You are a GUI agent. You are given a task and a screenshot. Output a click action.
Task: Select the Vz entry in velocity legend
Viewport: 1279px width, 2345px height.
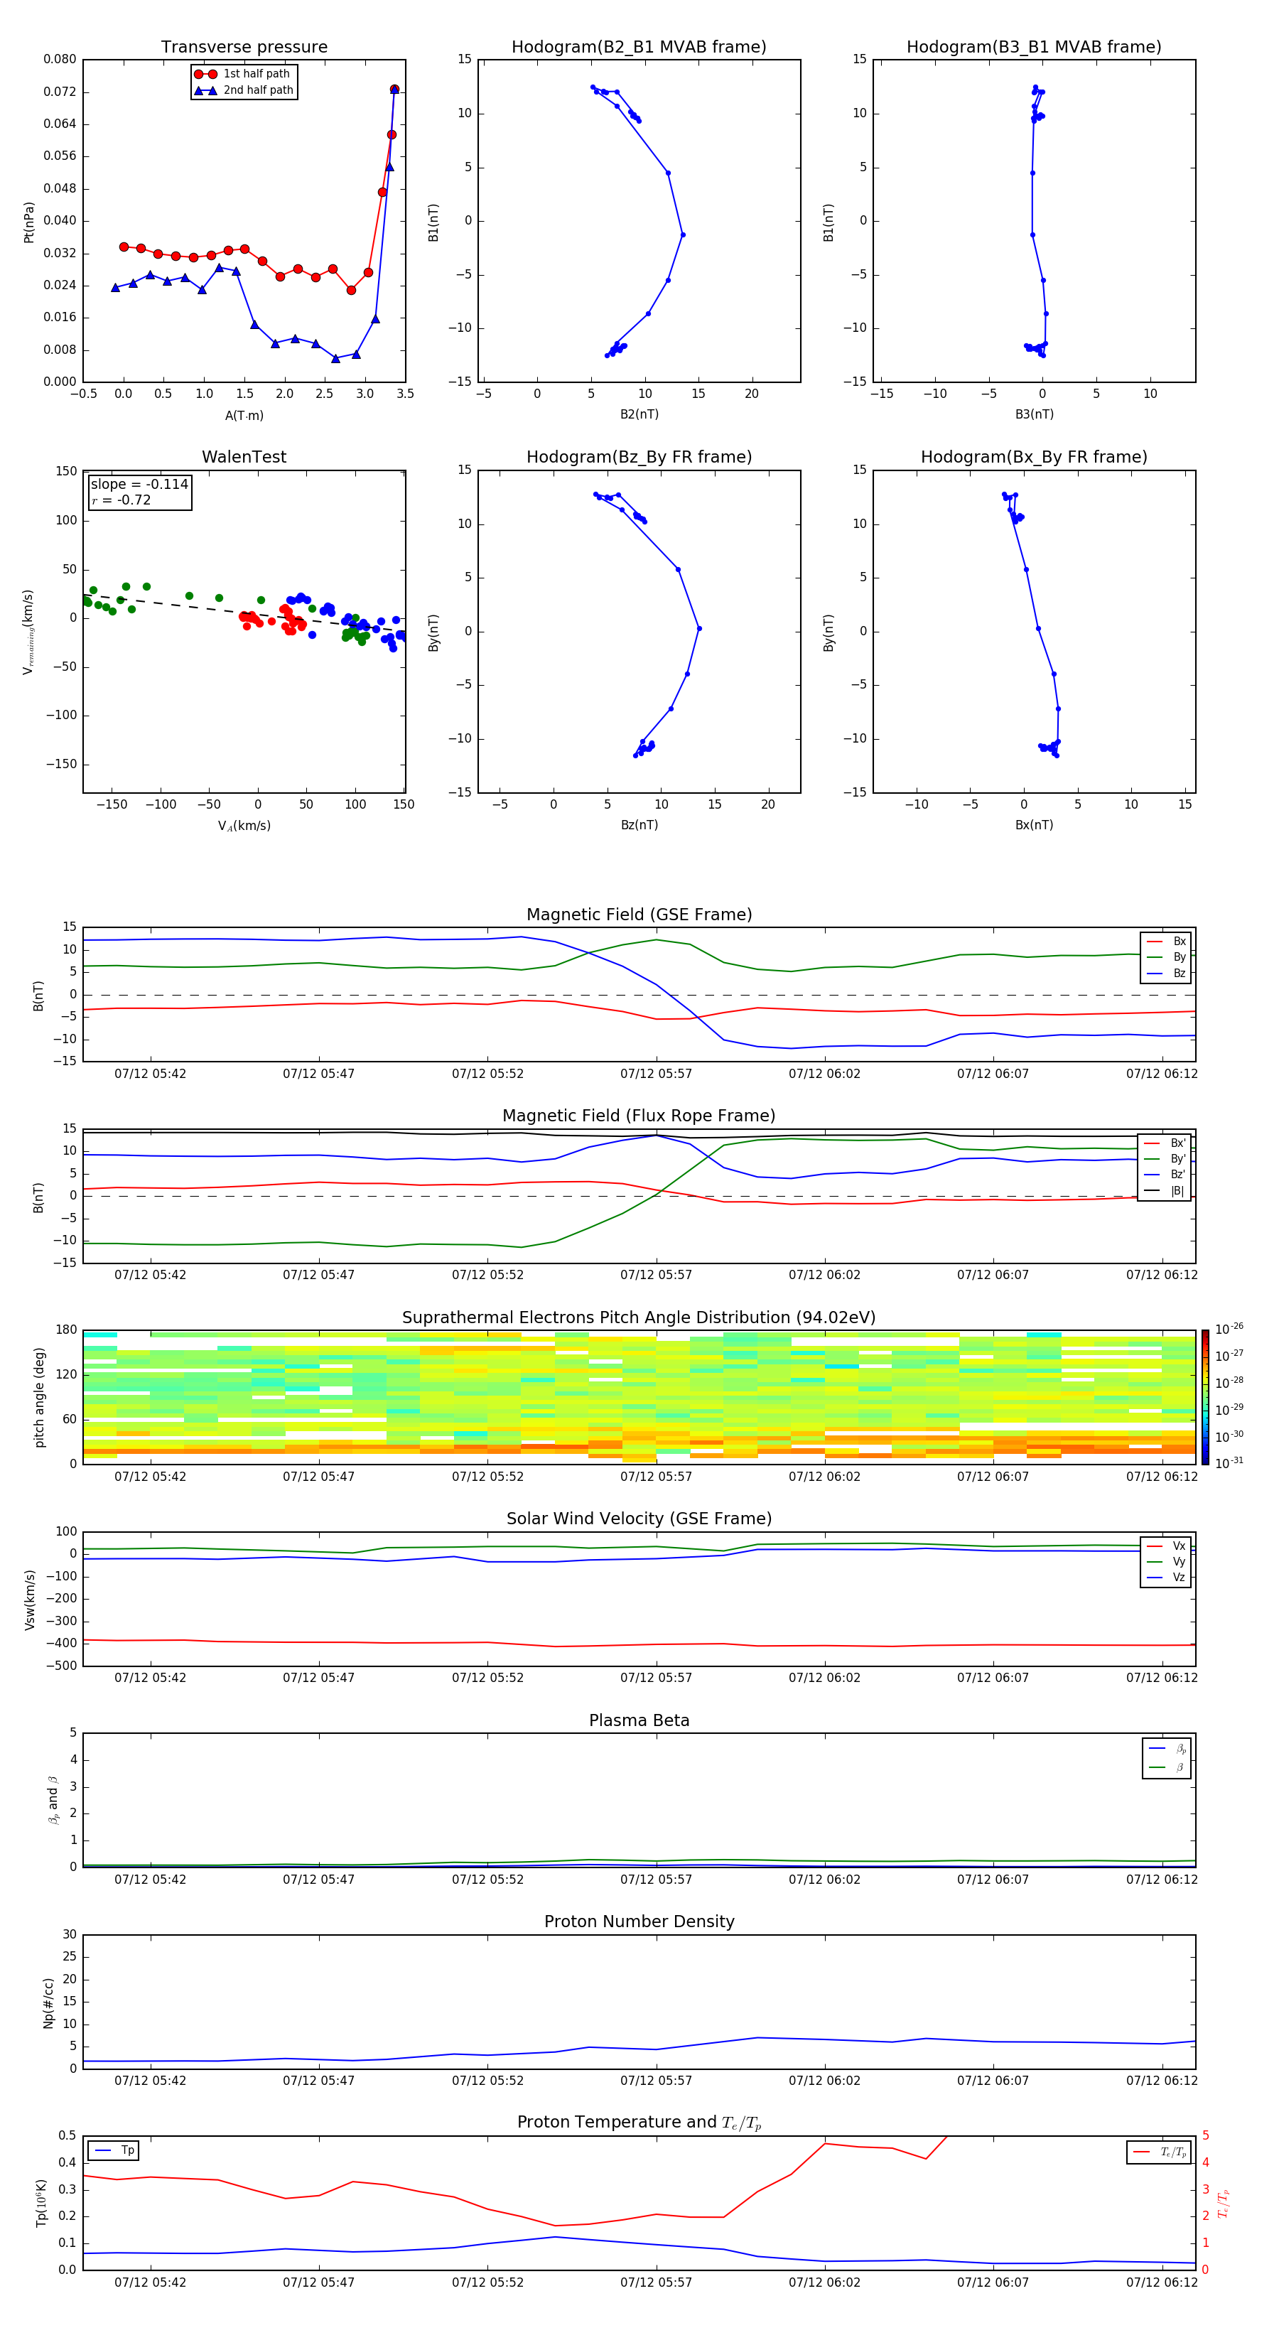1166,1578
